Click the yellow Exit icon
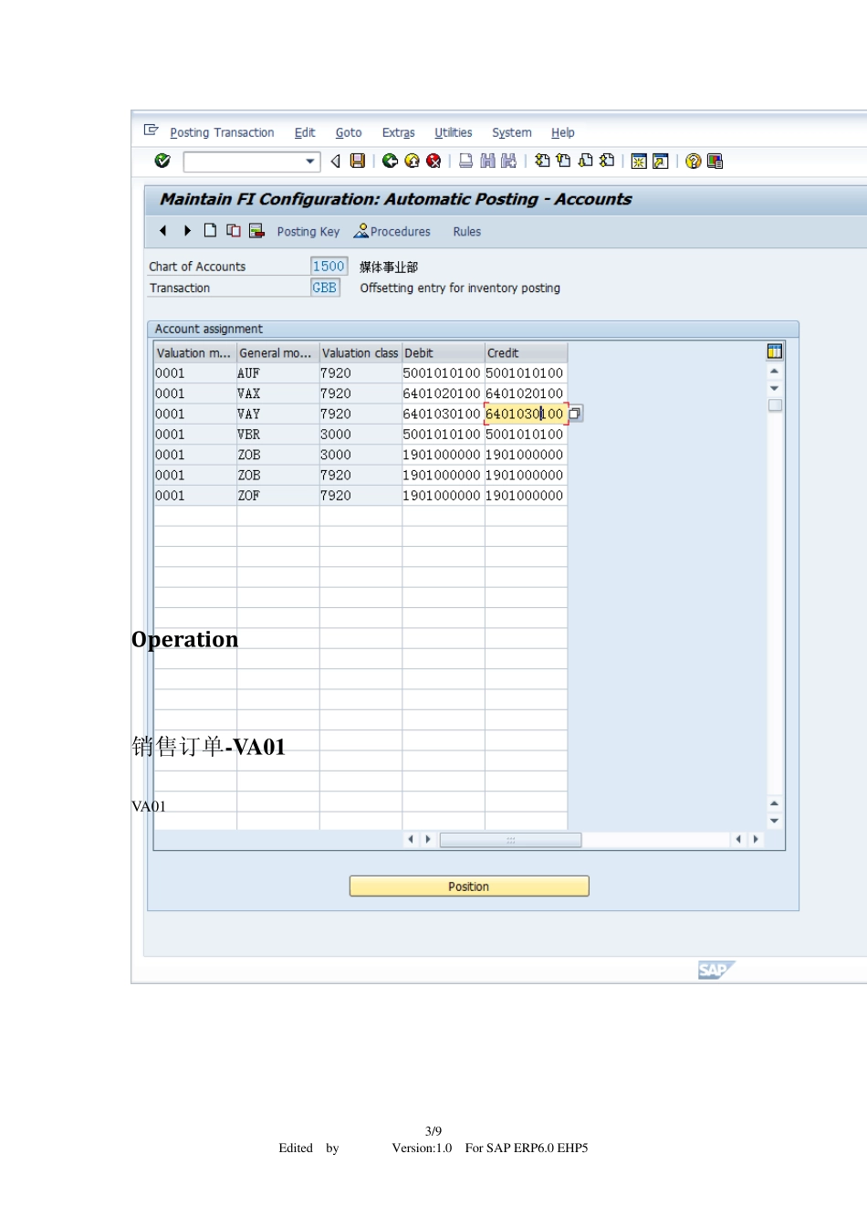 pos(412,161)
